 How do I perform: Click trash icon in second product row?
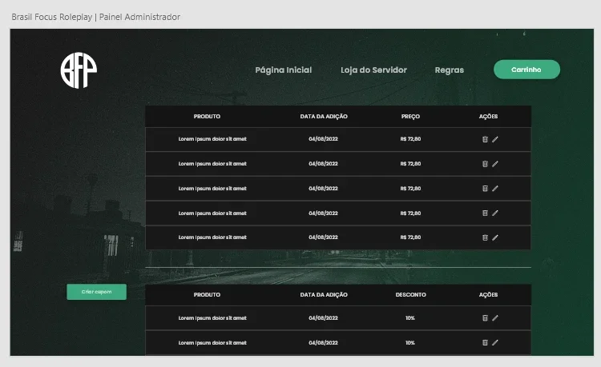click(485, 164)
